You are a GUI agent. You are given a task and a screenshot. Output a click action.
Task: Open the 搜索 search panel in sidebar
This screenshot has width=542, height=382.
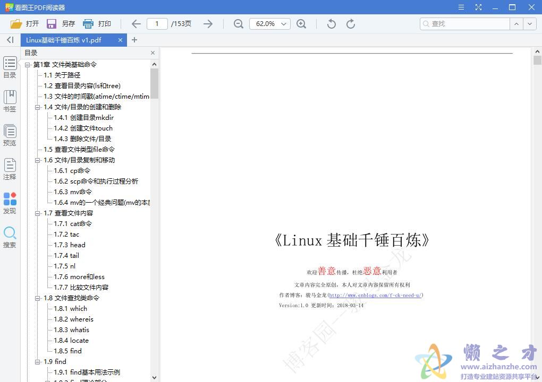(10, 237)
